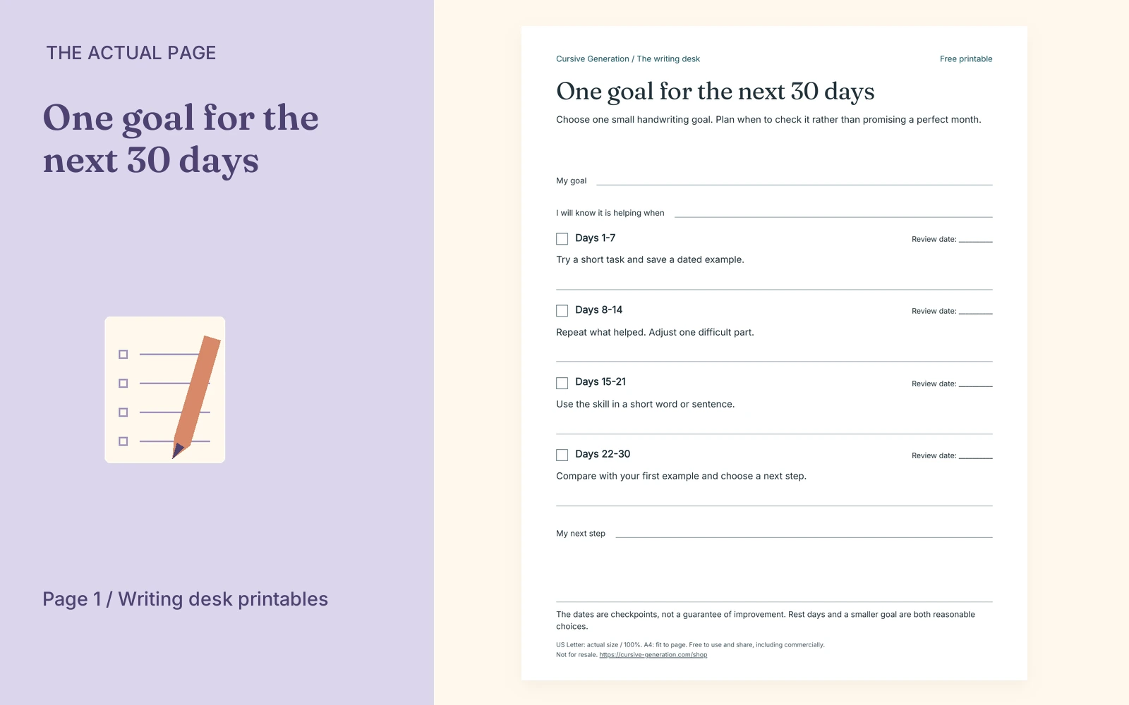Image resolution: width=1129 pixels, height=705 pixels.
Task: Click the 'Page 1 / Writing desk printables' caption
Action: pyautogui.click(x=185, y=599)
